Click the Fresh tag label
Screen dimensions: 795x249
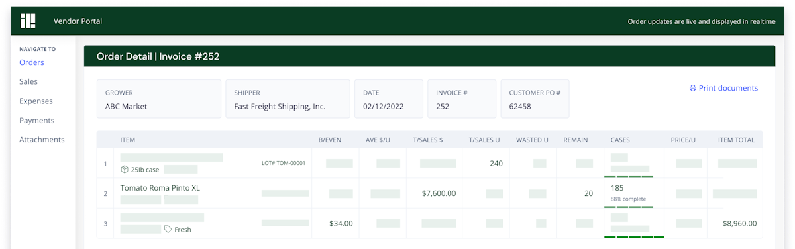click(x=183, y=230)
